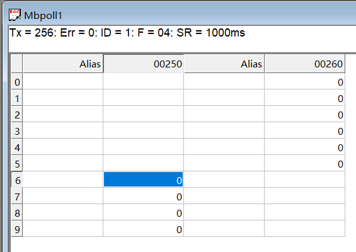
Task: Click the Tx status line text
Action: (x=127, y=33)
